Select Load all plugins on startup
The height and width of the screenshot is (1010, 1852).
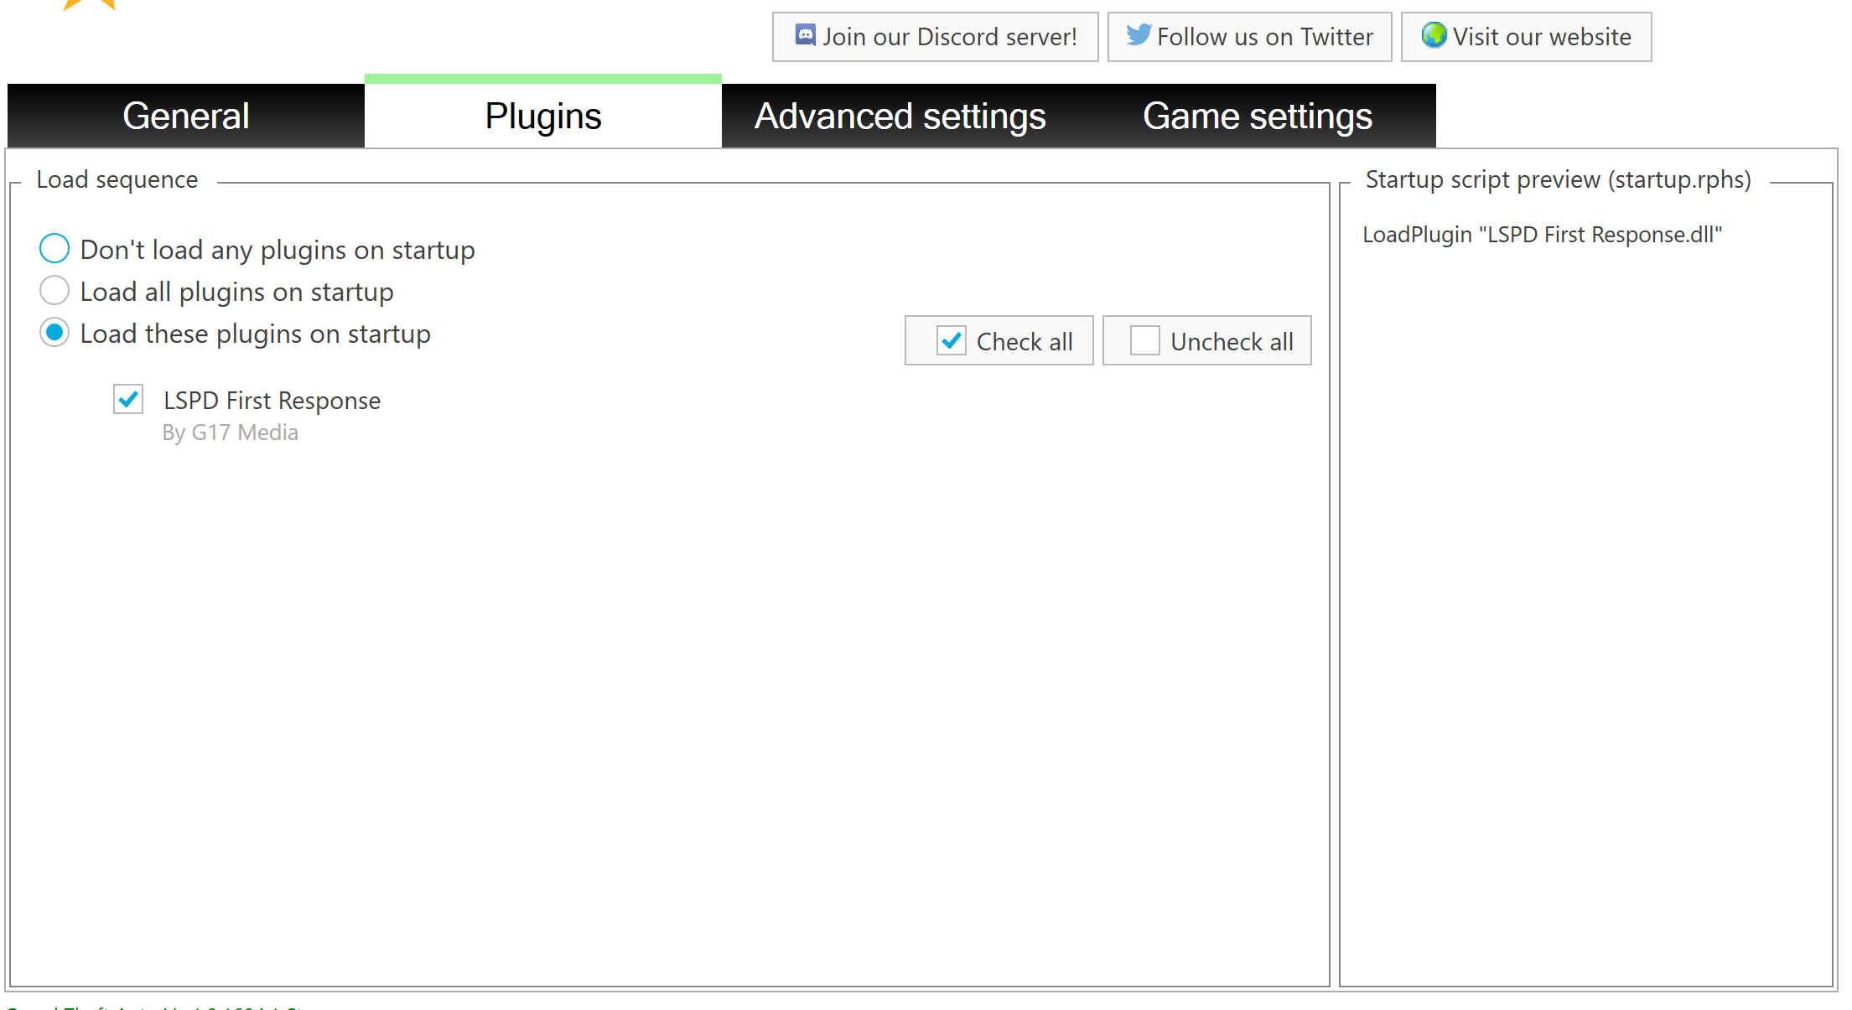[x=54, y=291]
